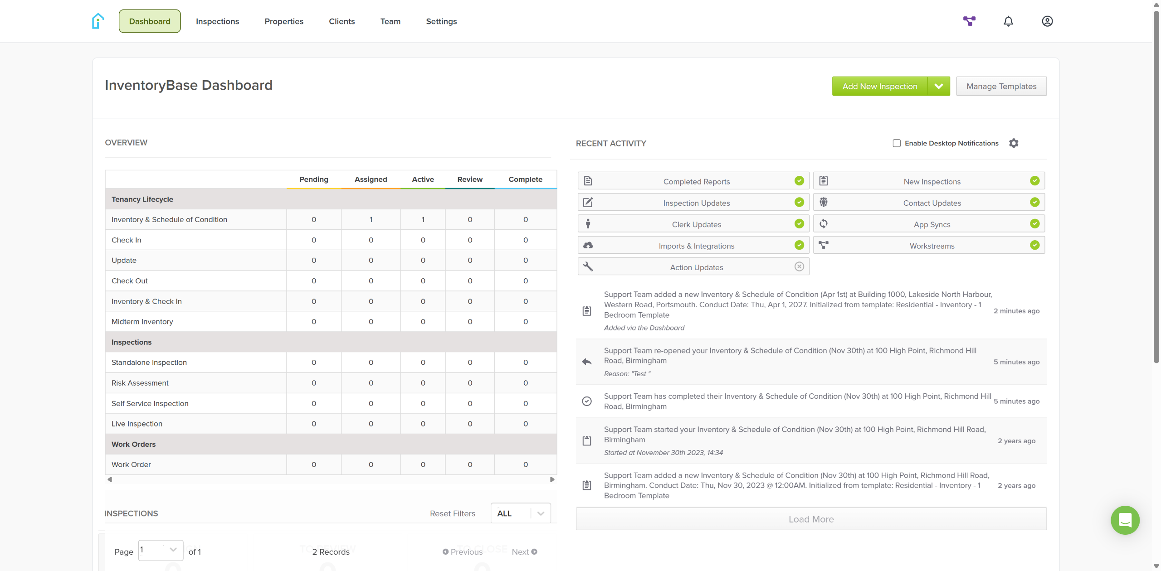1161x571 pixels.
Task: Open the green chat support bubble
Action: click(x=1125, y=520)
